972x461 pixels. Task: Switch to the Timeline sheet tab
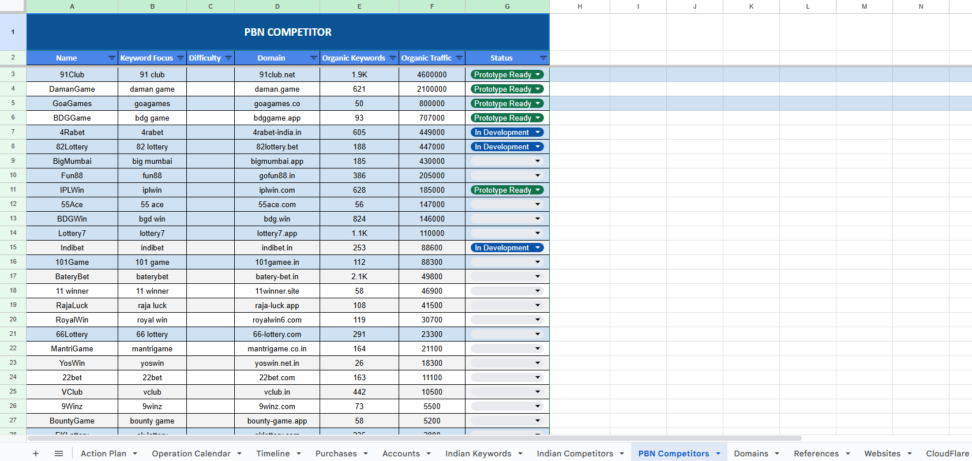pyautogui.click(x=273, y=453)
